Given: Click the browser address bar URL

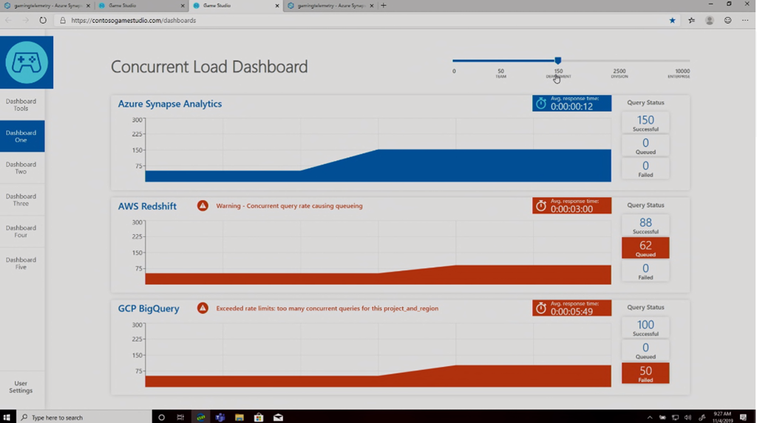Looking at the screenshot, I should (x=134, y=21).
